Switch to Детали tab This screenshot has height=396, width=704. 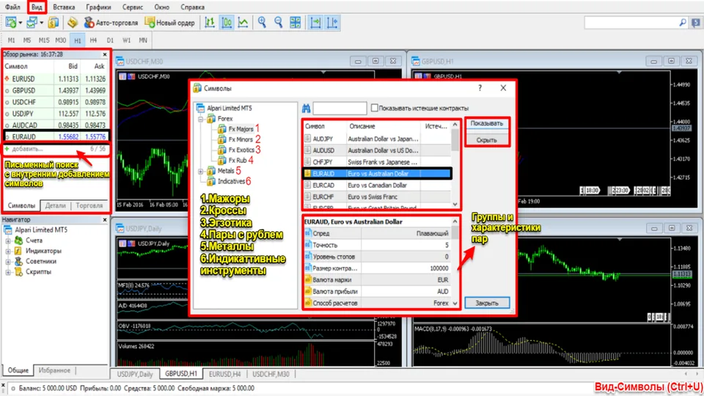pyautogui.click(x=55, y=205)
